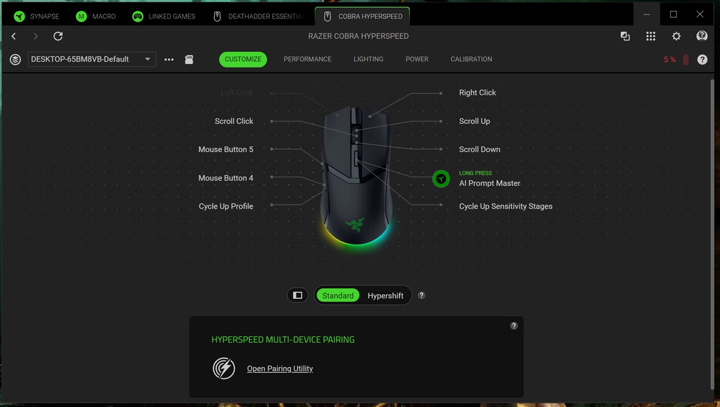Click the refresh icon in the header
Image resolution: width=720 pixels, height=407 pixels.
(58, 36)
